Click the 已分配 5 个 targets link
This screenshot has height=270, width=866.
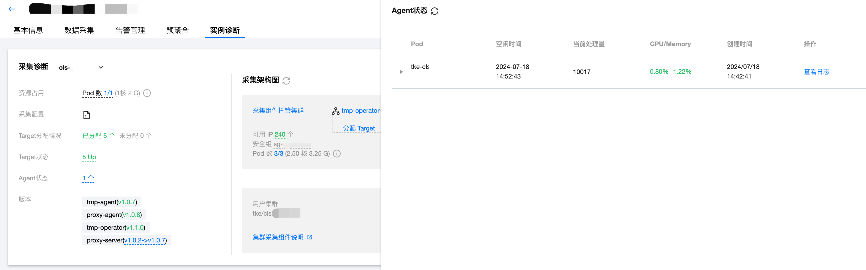pyautogui.click(x=99, y=136)
